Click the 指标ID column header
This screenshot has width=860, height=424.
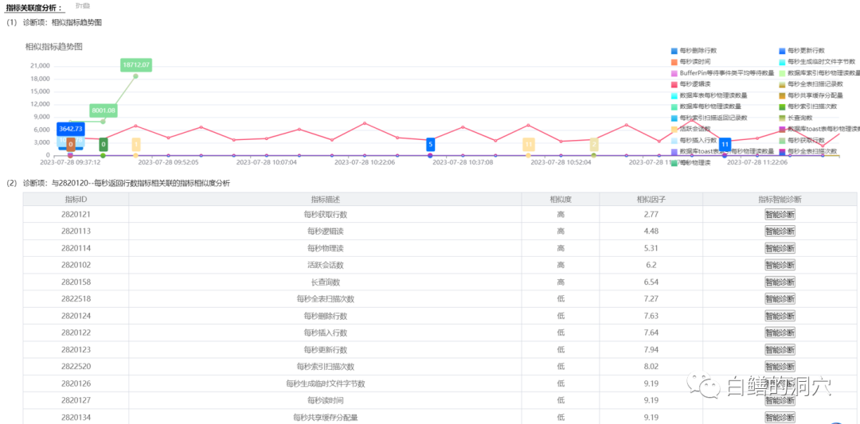point(76,199)
